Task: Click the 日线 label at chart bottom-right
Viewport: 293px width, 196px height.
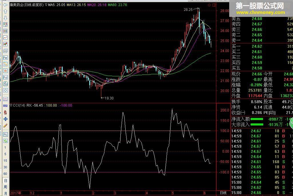Action: [x=223, y=193]
